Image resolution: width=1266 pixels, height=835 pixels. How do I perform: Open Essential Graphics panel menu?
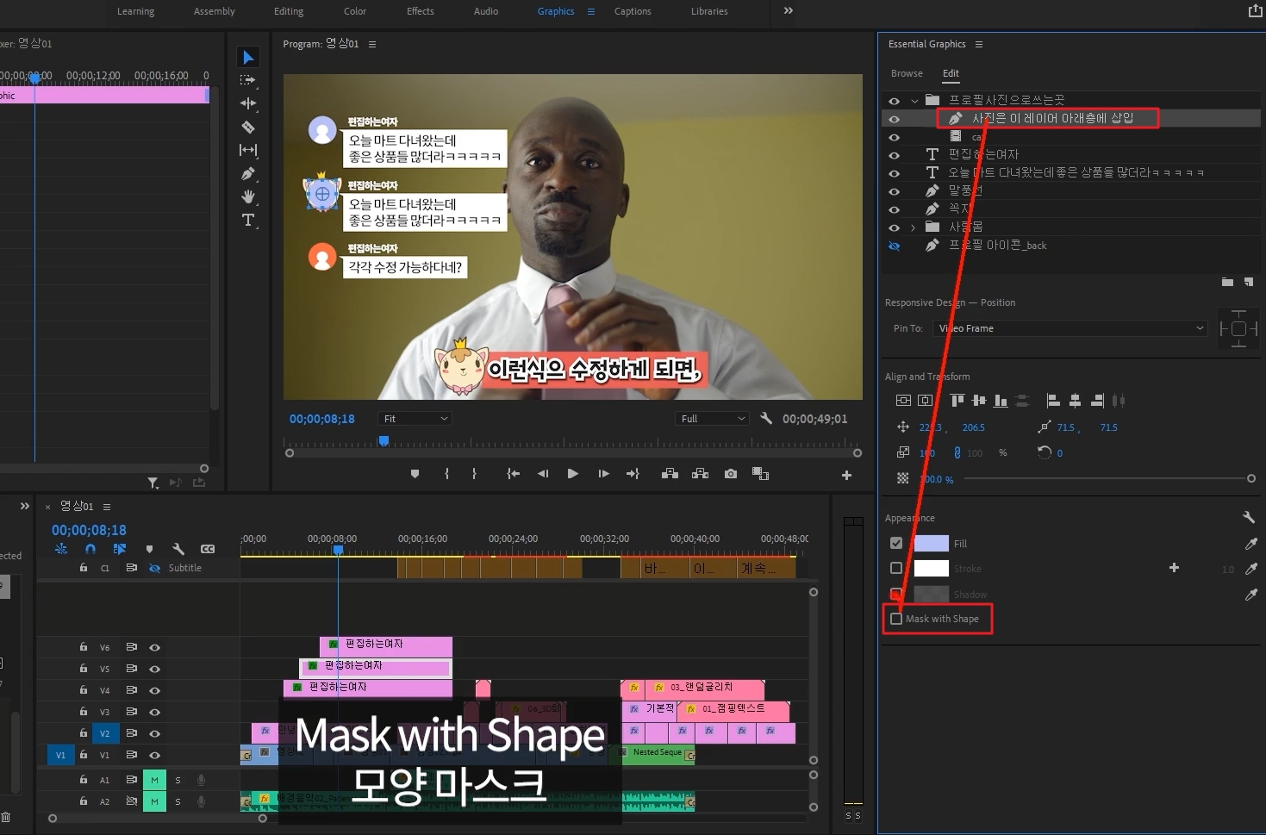[x=979, y=44]
